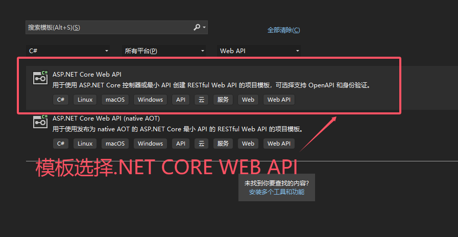
Task: Click the search magnifier icon
Action: tap(197, 28)
